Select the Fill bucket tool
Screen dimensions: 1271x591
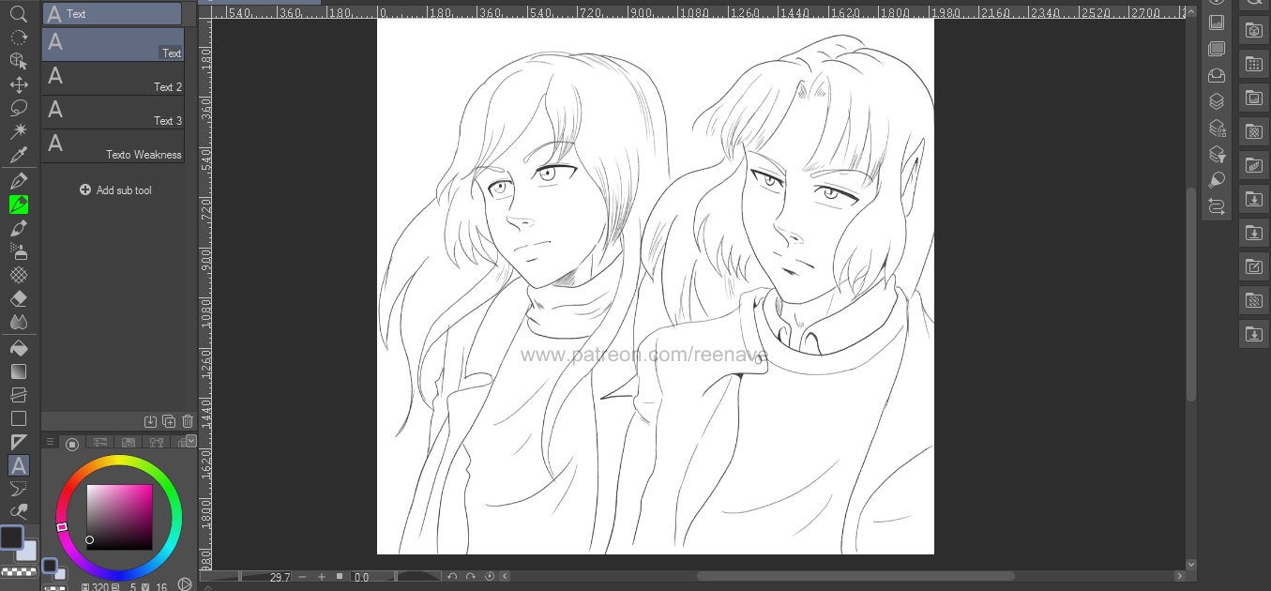pos(18,348)
